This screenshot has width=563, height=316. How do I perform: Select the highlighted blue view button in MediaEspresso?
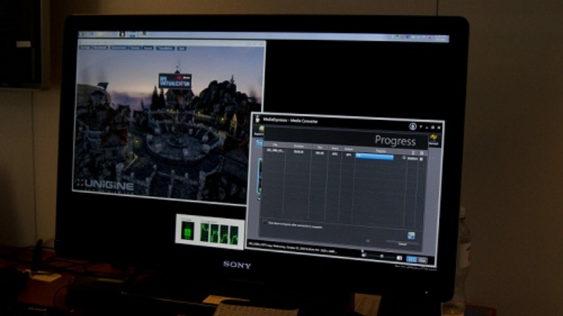pos(412,259)
